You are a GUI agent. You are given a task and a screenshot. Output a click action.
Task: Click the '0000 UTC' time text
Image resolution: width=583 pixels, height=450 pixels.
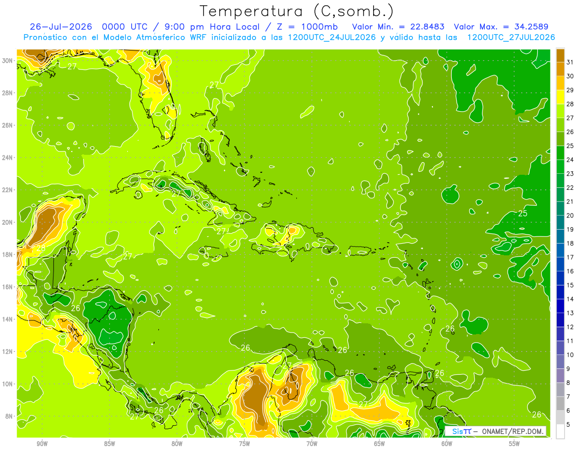click(x=125, y=26)
